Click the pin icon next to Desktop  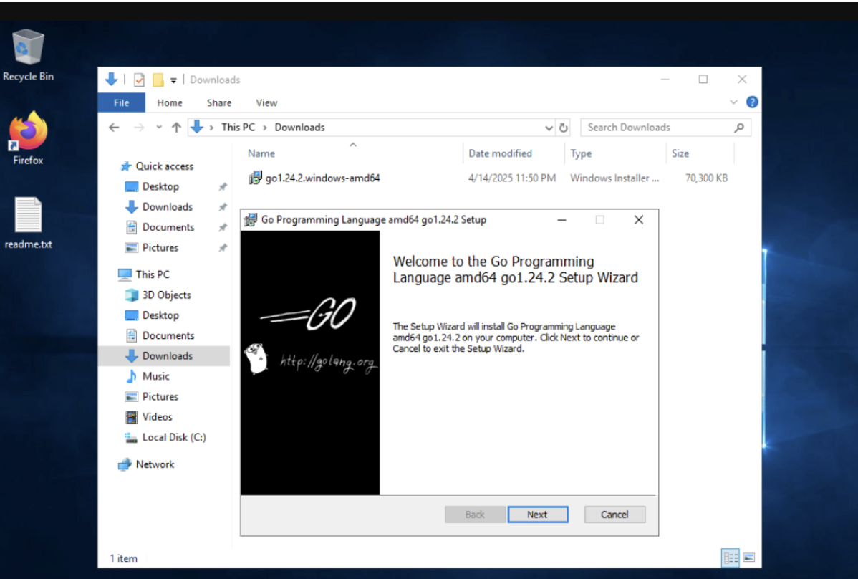click(222, 187)
